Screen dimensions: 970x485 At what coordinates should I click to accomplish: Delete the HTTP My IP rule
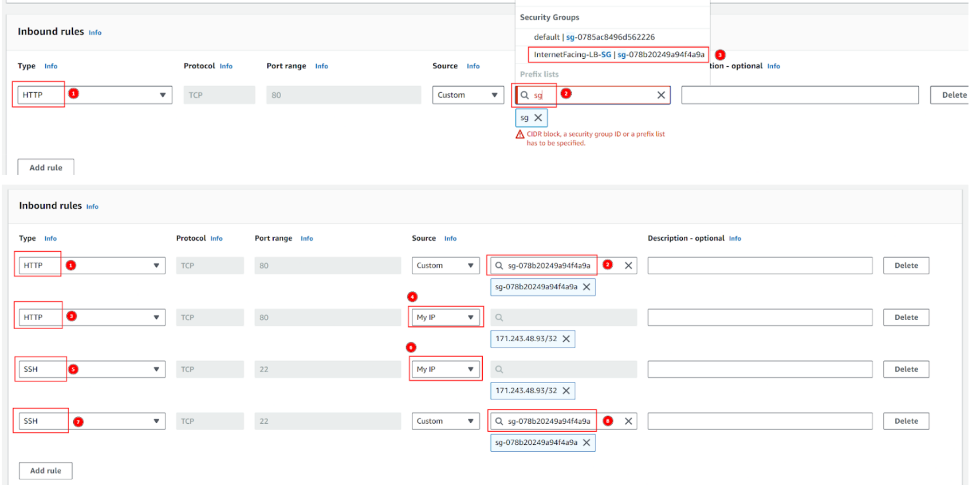tap(906, 317)
